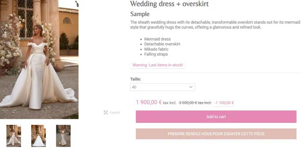This screenshot has width=301, height=153.
Task: Add the wedding dress to cart
Action: [216, 117]
